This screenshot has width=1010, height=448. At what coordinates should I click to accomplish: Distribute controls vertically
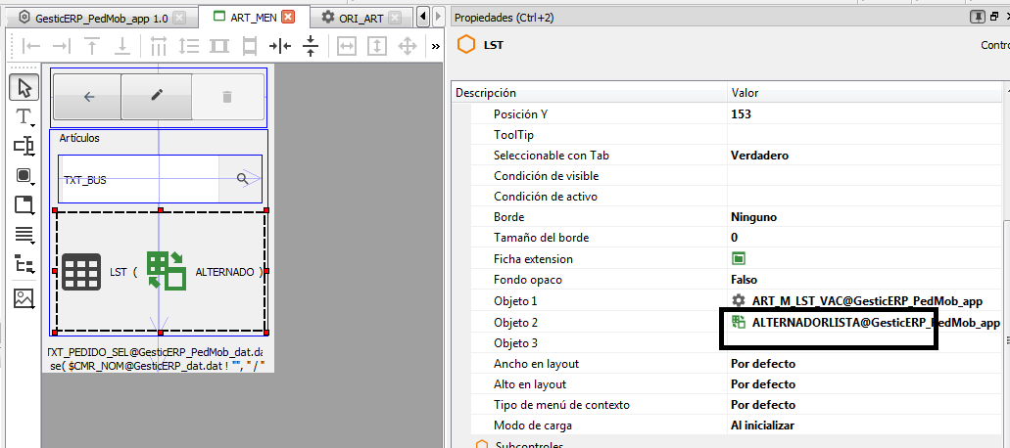(x=189, y=46)
